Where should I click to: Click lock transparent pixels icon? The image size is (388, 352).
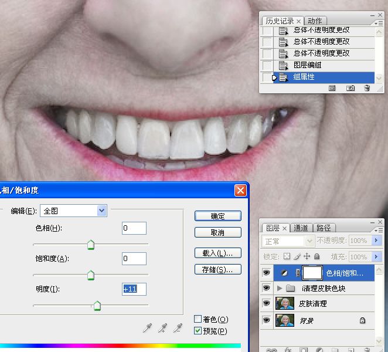[x=287, y=256]
